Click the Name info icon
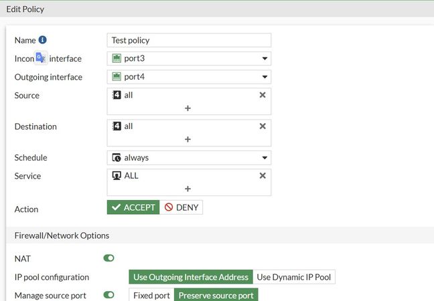Image resolution: width=434 pixels, height=301 pixels. point(43,40)
